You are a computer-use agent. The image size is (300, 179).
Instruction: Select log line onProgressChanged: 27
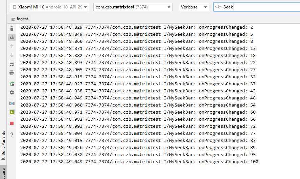138,69
